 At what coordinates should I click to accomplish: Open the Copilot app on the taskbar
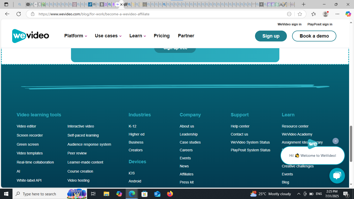click(119, 194)
